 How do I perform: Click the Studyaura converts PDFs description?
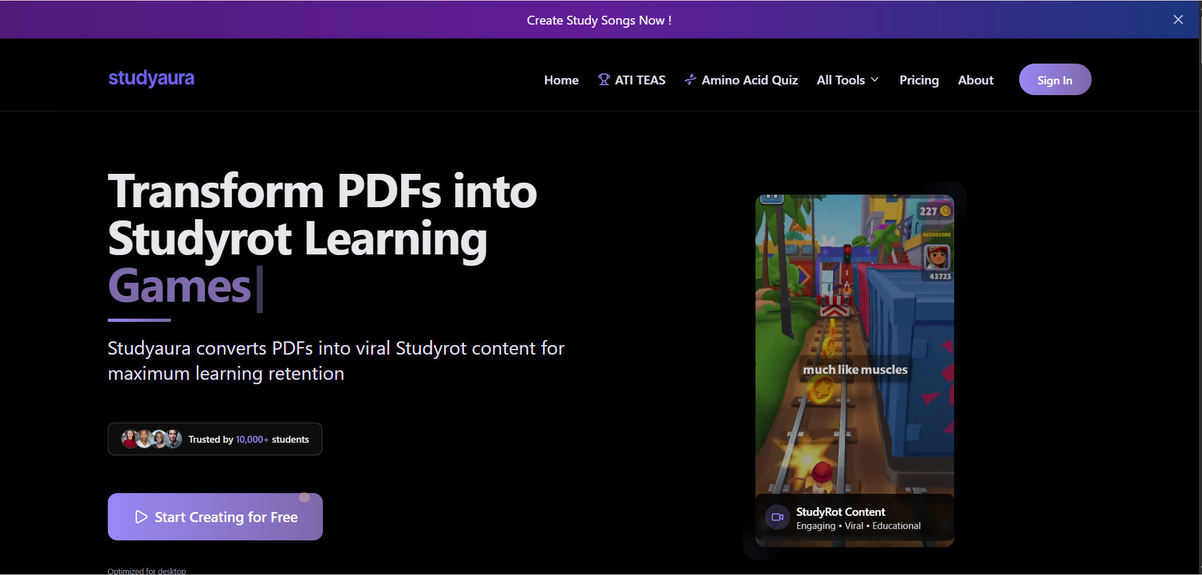coord(336,361)
